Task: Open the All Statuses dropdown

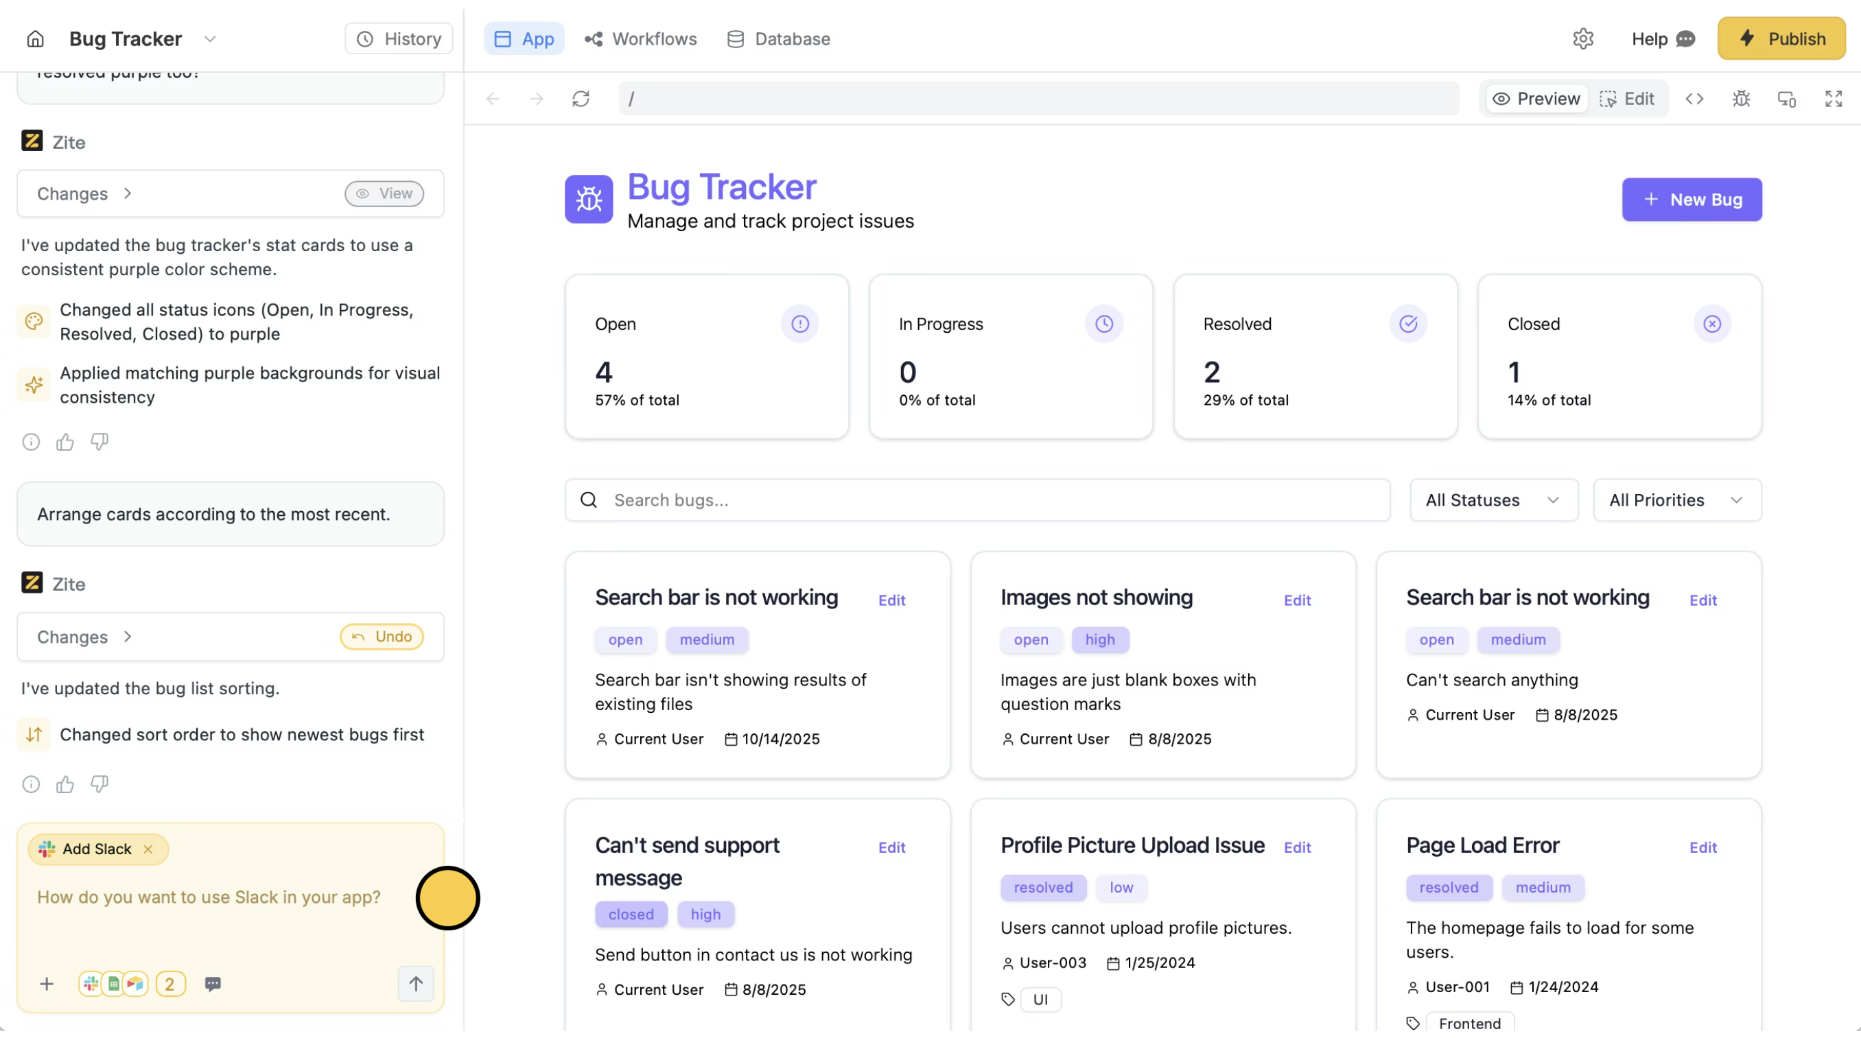Action: (1493, 501)
